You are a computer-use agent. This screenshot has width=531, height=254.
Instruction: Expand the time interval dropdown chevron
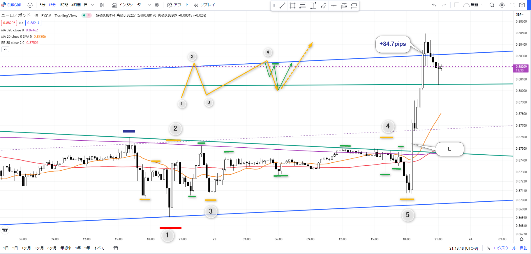[x=92, y=5]
